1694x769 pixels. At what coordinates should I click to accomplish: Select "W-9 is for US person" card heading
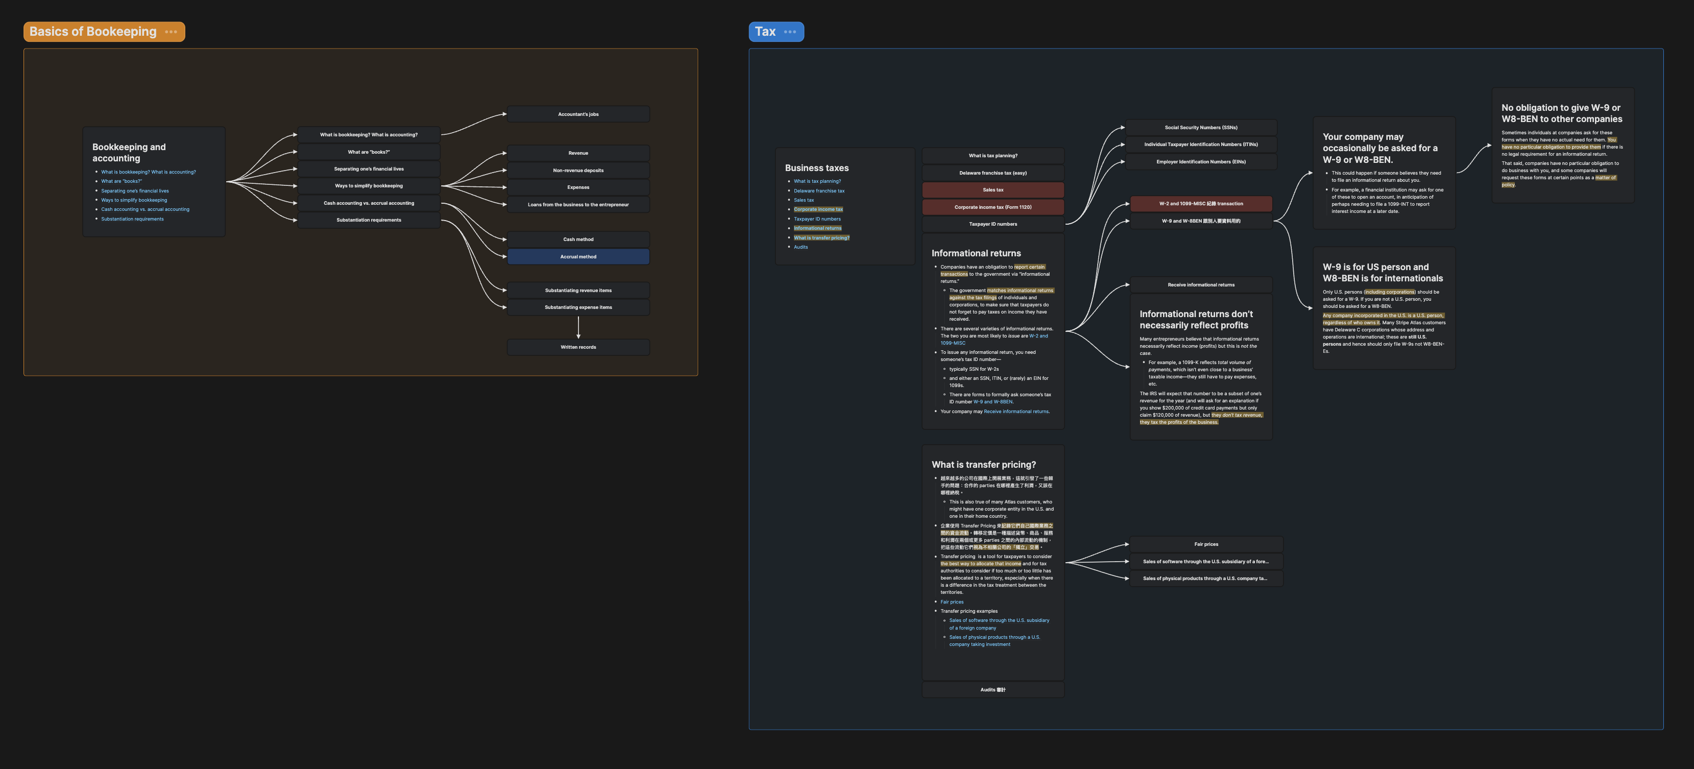coord(1382,272)
